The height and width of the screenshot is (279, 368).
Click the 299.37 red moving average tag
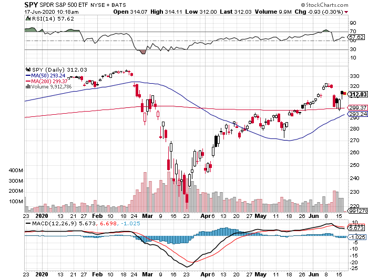[357, 107]
